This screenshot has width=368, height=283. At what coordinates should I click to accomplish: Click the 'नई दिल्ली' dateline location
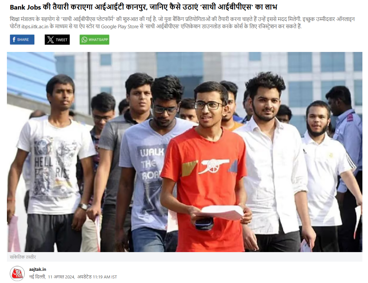(37, 277)
